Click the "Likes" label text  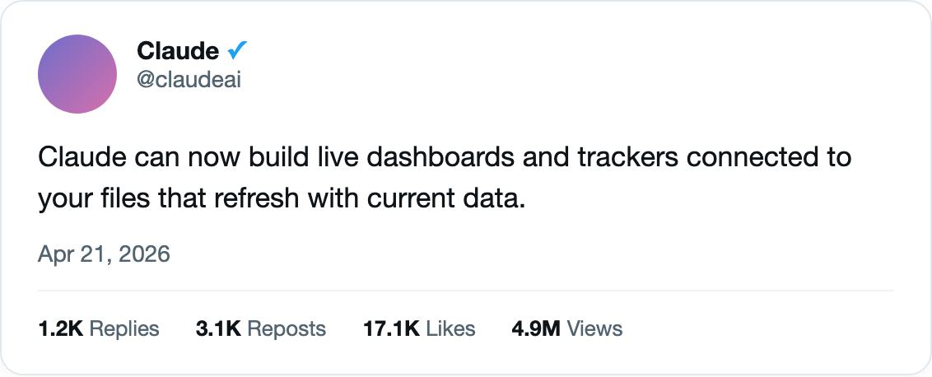[x=450, y=329]
